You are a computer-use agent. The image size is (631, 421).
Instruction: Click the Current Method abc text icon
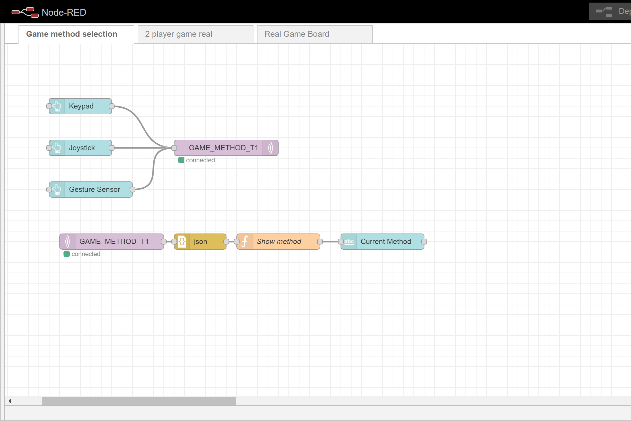click(349, 242)
